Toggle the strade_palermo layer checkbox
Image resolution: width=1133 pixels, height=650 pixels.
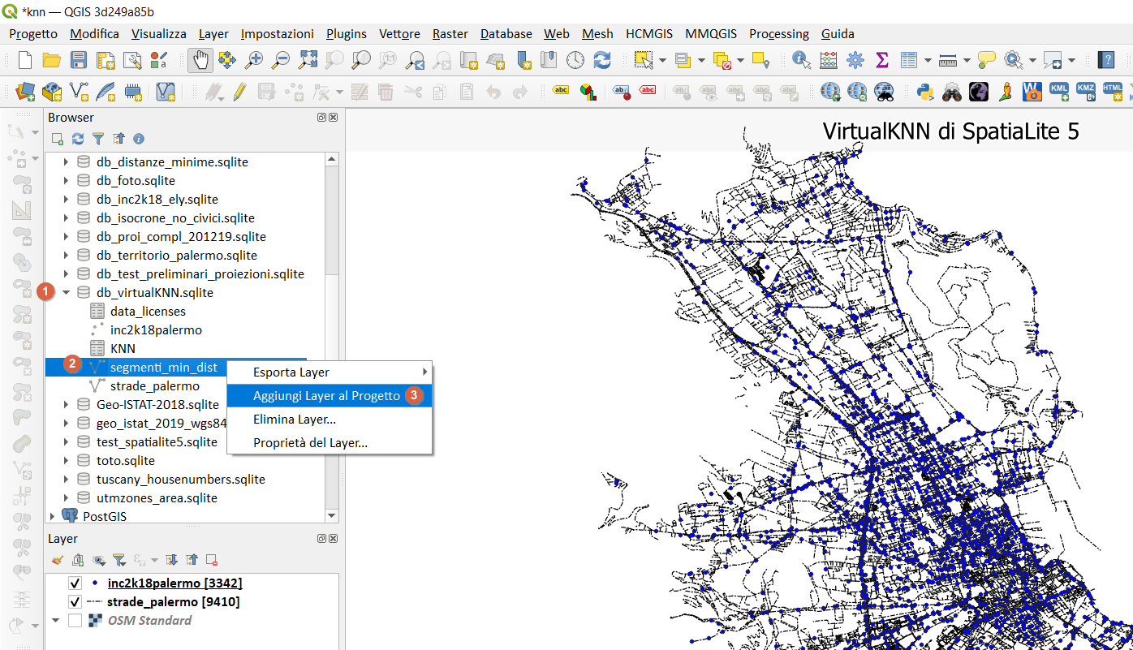pyautogui.click(x=75, y=602)
